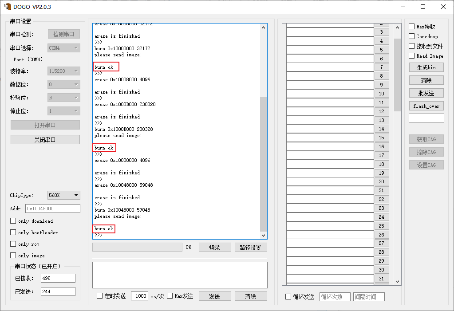Image resolution: width=454 pixels, height=311 pixels.
Task: Maximize the DOGO window
Action: coord(423,7)
